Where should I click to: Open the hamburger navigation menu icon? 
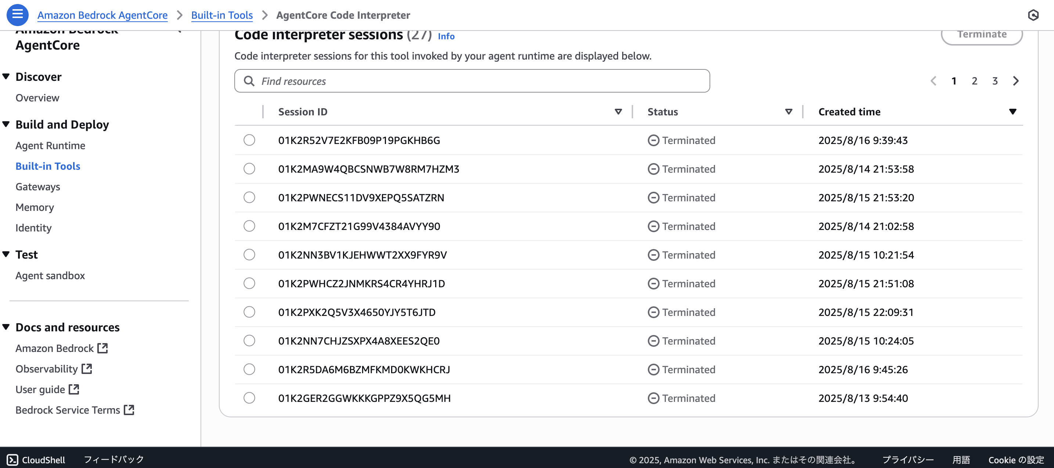[x=17, y=15]
